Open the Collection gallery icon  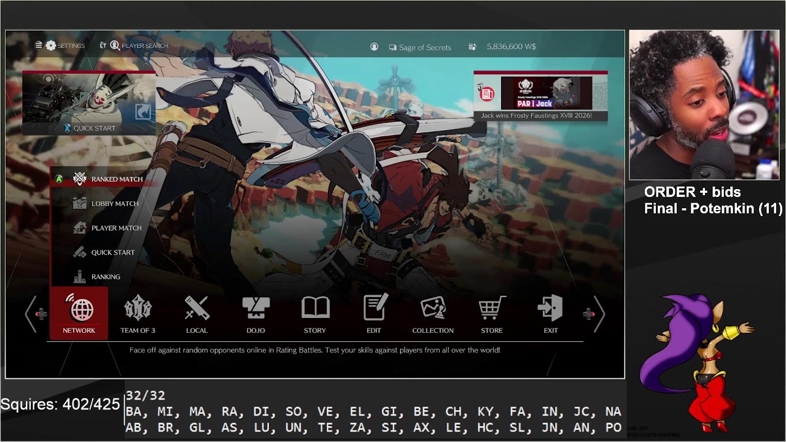433,308
